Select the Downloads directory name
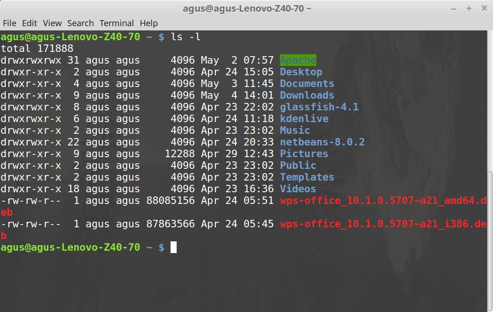Image resolution: width=493 pixels, height=312 pixels. click(x=307, y=95)
